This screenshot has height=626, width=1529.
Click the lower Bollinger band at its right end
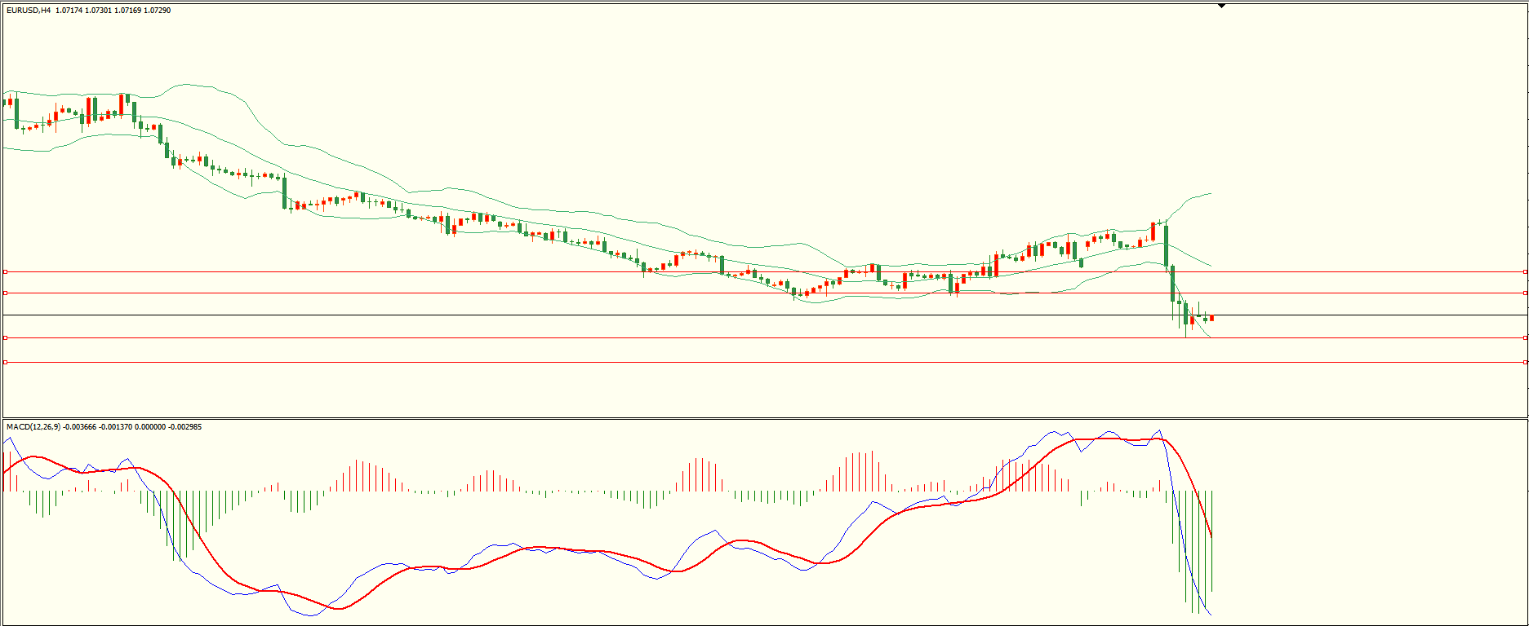click(1209, 335)
